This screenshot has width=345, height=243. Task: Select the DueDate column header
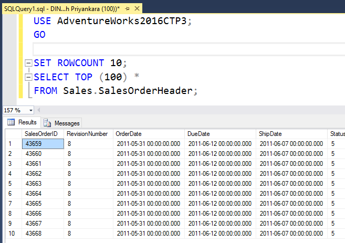220,134
